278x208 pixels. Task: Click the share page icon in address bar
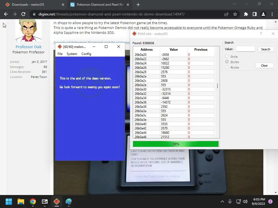(226, 14)
